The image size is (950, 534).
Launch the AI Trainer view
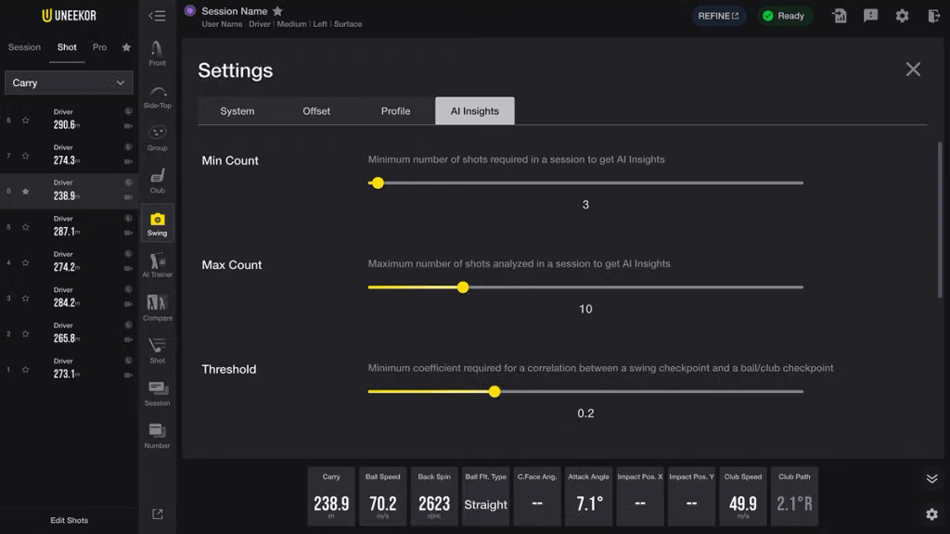click(x=157, y=266)
